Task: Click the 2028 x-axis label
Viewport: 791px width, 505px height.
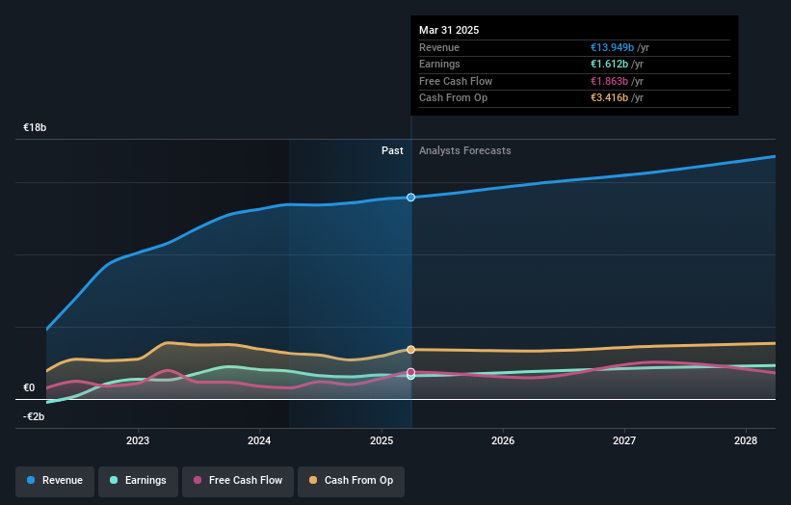Action: pyautogui.click(x=746, y=441)
